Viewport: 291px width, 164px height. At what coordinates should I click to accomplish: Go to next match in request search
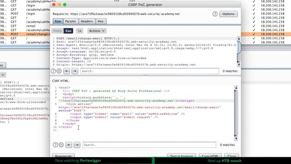(75, 71)
